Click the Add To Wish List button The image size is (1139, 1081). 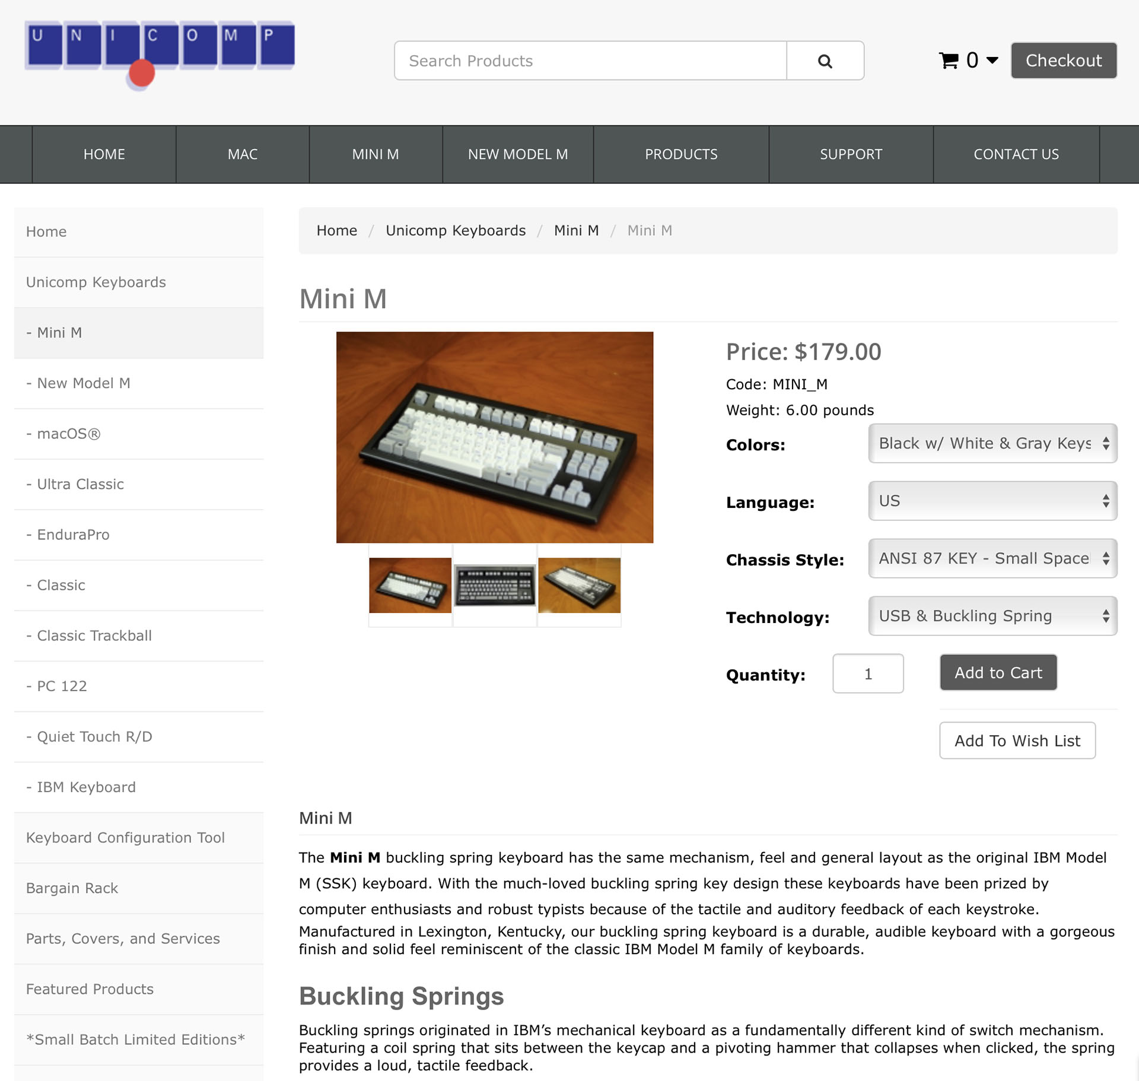pos(1017,740)
